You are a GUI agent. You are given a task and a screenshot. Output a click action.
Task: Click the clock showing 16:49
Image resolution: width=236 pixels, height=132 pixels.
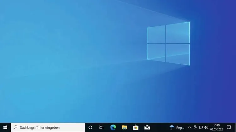tap(216, 125)
